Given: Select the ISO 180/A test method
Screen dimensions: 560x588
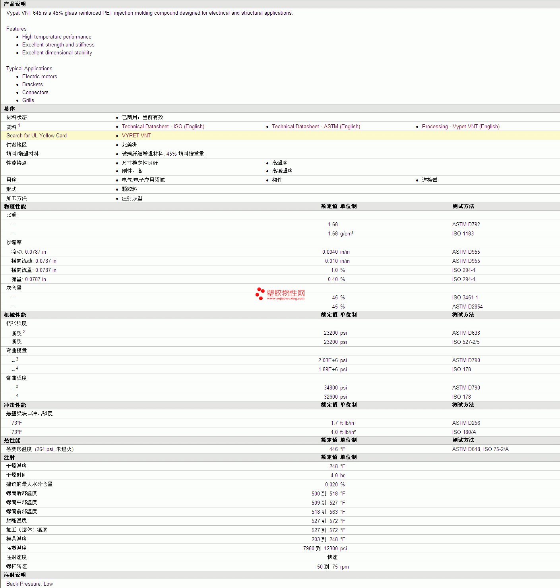Looking at the screenshot, I should pos(464,432).
